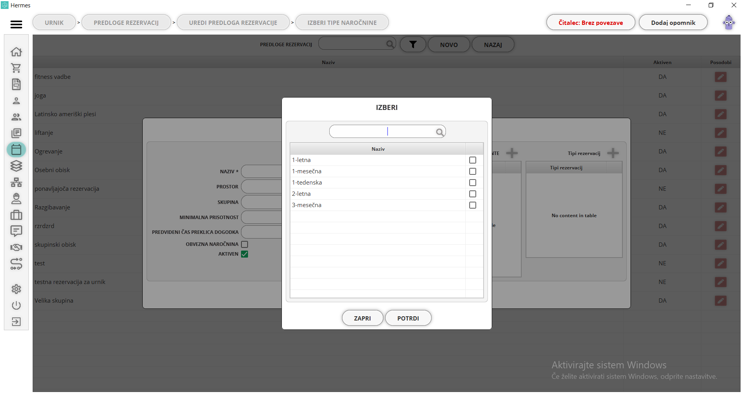The image size is (746, 399).
Task: Click the NAZAJ button
Action: point(493,45)
